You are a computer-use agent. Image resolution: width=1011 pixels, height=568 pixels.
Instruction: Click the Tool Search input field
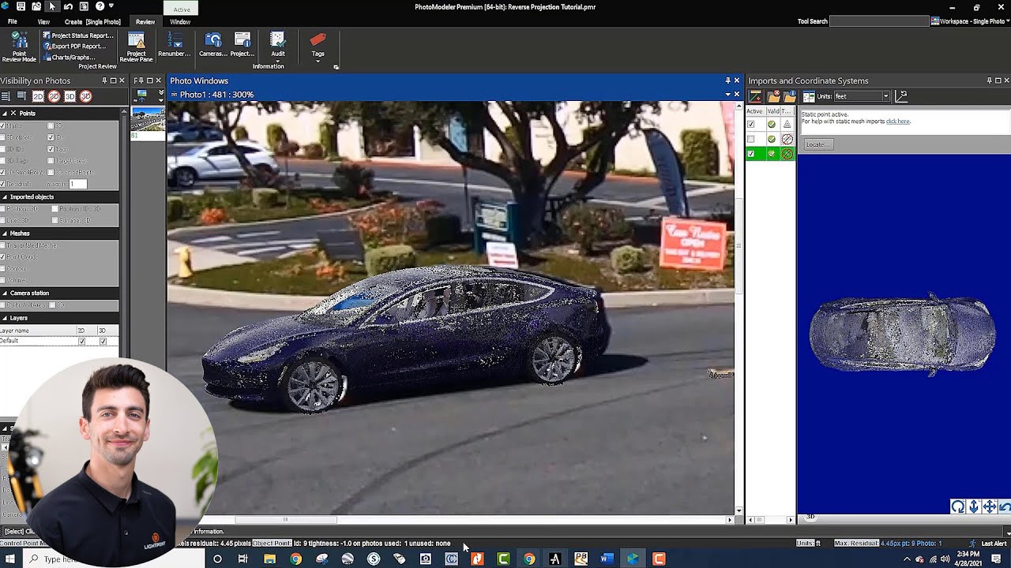click(x=878, y=21)
